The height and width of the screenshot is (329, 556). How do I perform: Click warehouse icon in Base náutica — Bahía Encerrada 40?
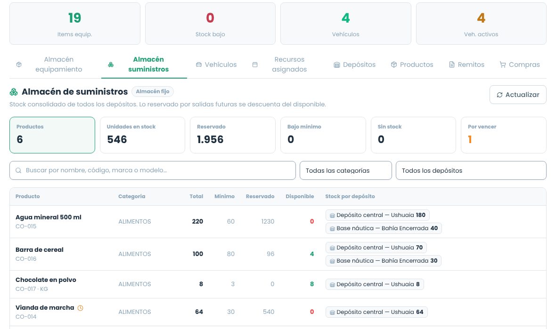[332, 229]
